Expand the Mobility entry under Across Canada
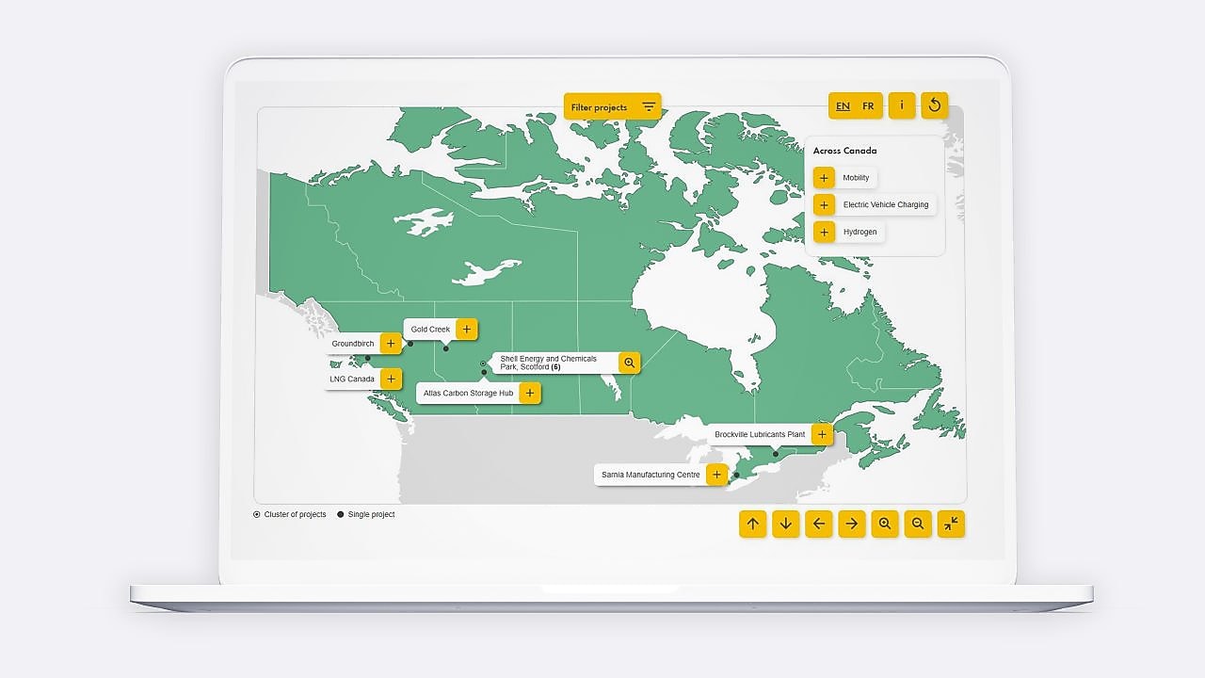 (x=824, y=177)
